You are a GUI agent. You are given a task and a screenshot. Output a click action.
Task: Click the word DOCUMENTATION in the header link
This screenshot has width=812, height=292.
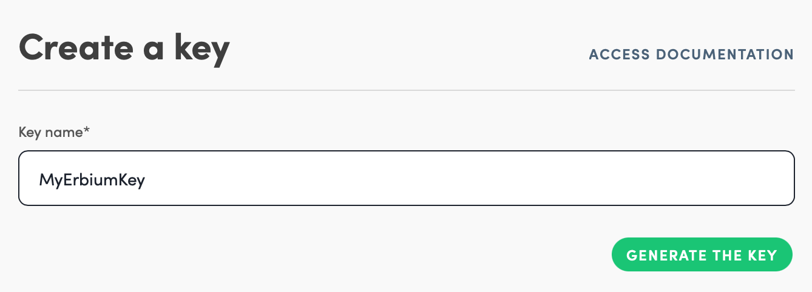tap(725, 55)
